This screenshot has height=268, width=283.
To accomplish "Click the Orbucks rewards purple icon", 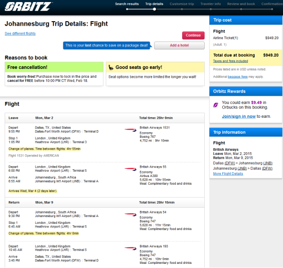I will click(x=216, y=105).
